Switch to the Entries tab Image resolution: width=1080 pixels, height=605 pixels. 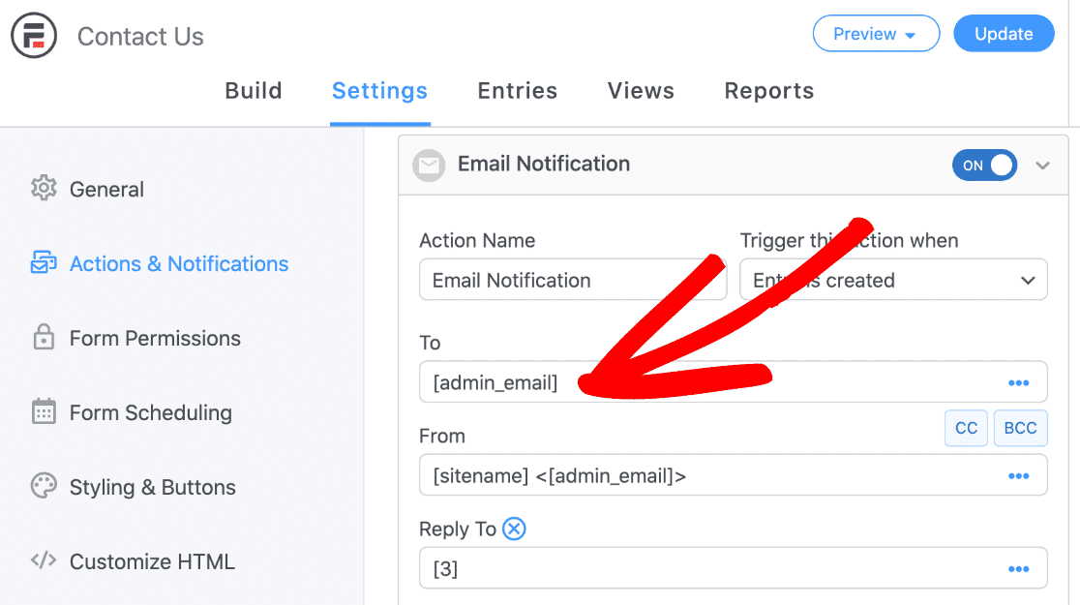pos(517,90)
